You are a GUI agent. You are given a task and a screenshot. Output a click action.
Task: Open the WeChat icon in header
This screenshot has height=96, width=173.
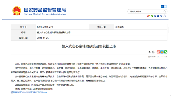coord(152,16)
